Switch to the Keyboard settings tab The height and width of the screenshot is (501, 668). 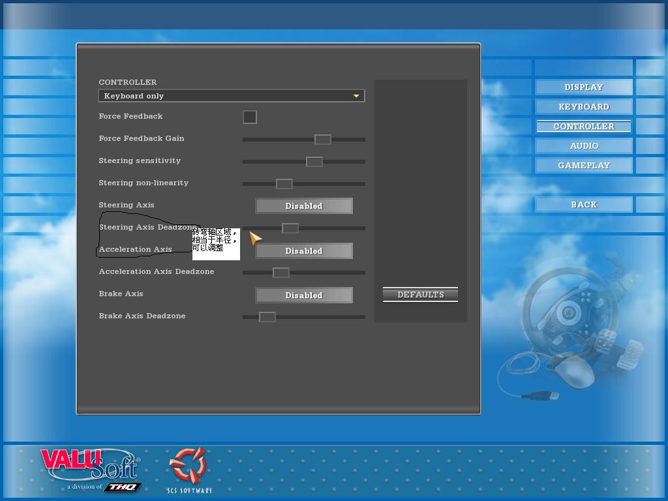coord(583,107)
